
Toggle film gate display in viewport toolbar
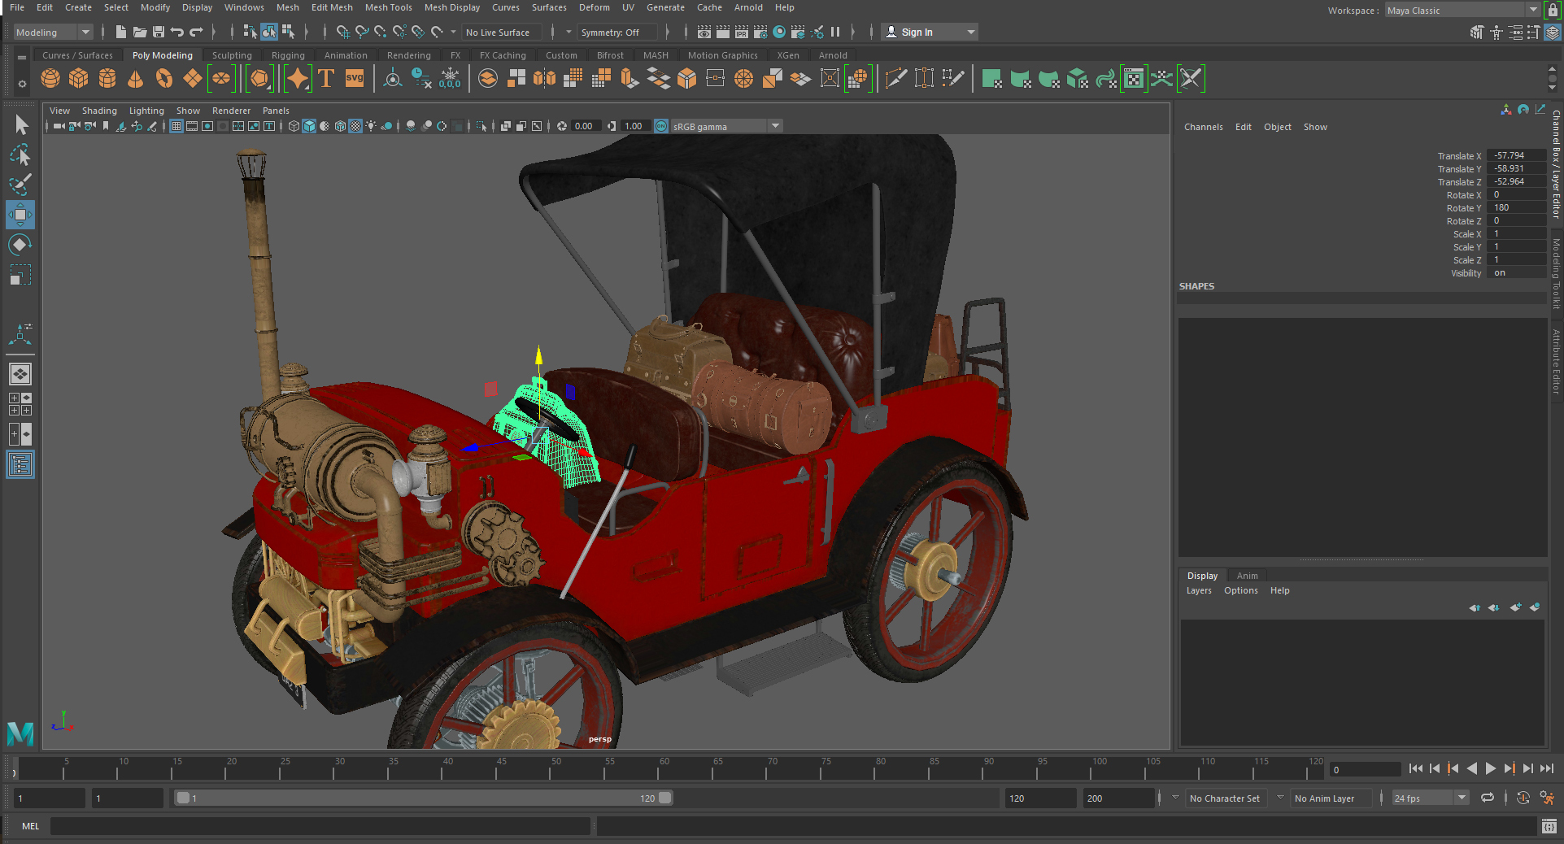pos(192,126)
